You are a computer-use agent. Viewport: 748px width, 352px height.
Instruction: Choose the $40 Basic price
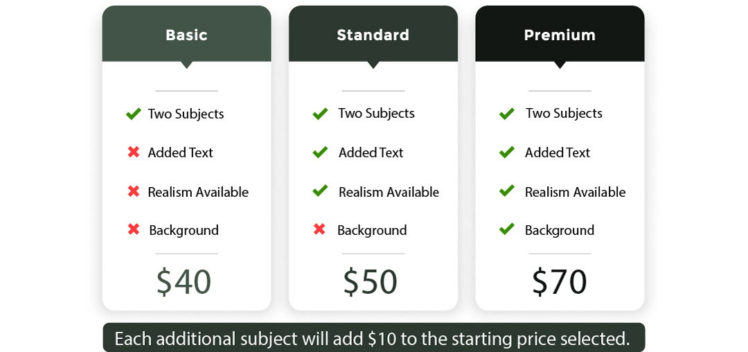(184, 282)
